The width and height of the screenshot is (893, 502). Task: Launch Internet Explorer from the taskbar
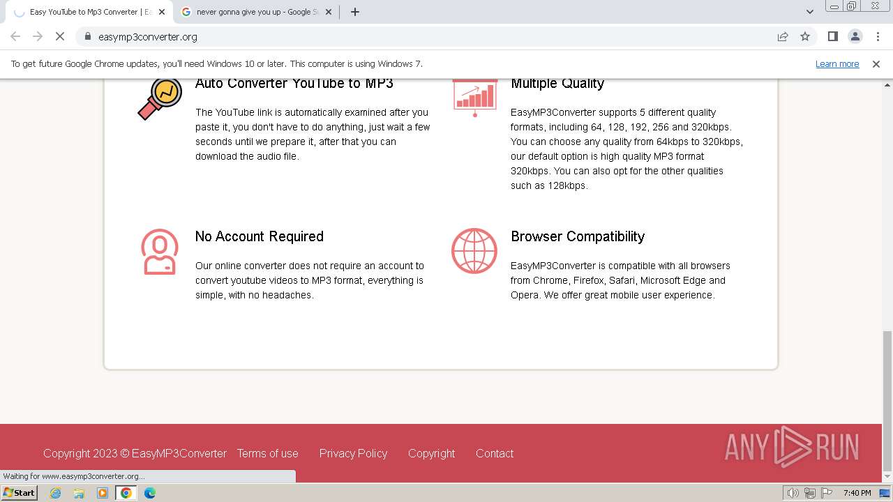56,493
